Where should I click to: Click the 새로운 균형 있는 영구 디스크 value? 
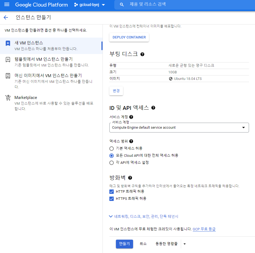pyautogui.click(x=191, y=65)
